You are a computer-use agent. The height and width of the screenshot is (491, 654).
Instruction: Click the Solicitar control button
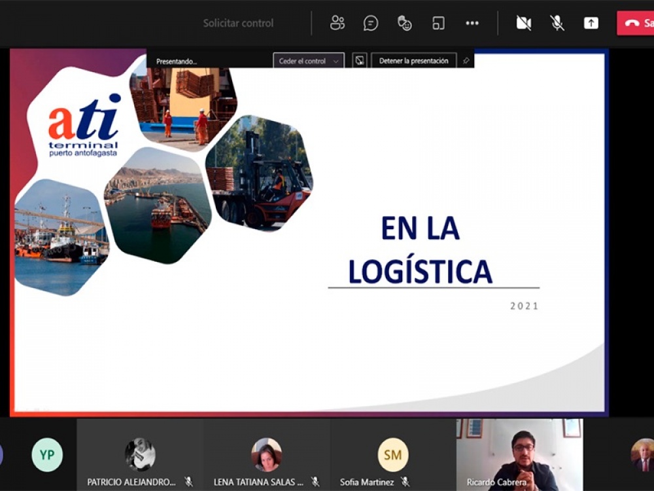pos(238,23)
